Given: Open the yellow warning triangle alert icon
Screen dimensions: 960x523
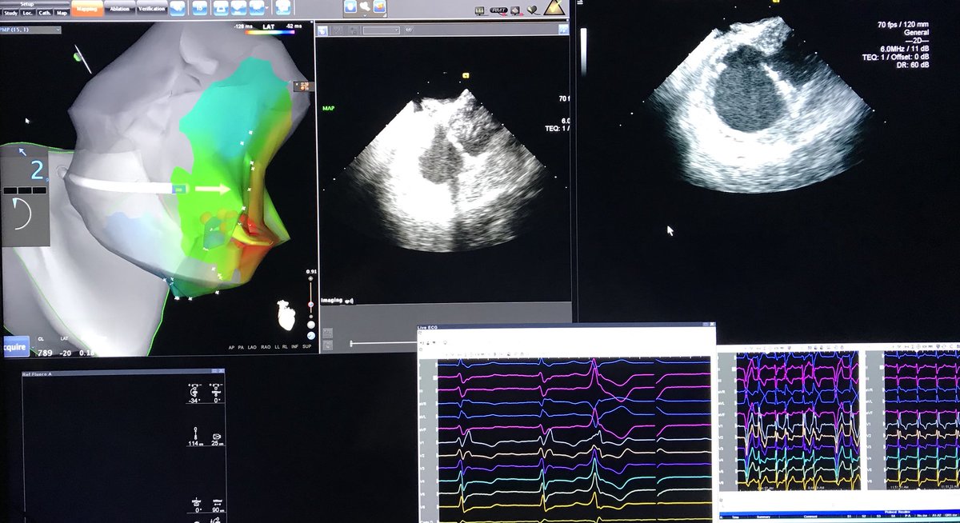Looking at the screenshot, I should (x=554, y=9).
